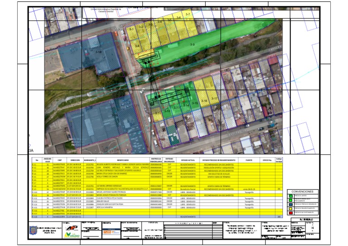
Task: Select the blue legend color square
Action: (x=291, y=204)
